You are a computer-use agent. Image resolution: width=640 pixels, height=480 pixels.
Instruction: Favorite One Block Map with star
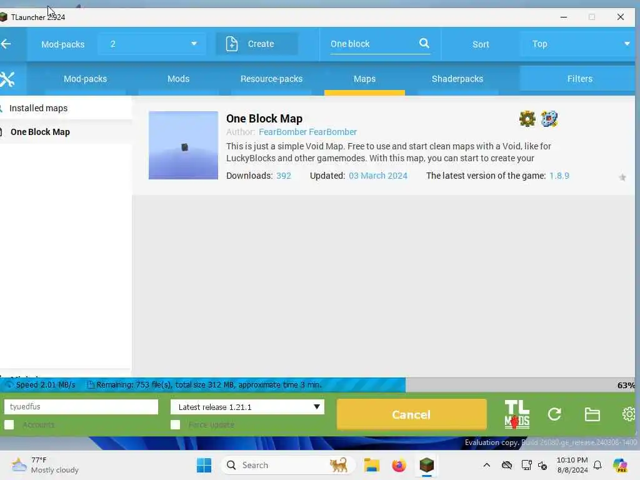click(x=622, y=177)
